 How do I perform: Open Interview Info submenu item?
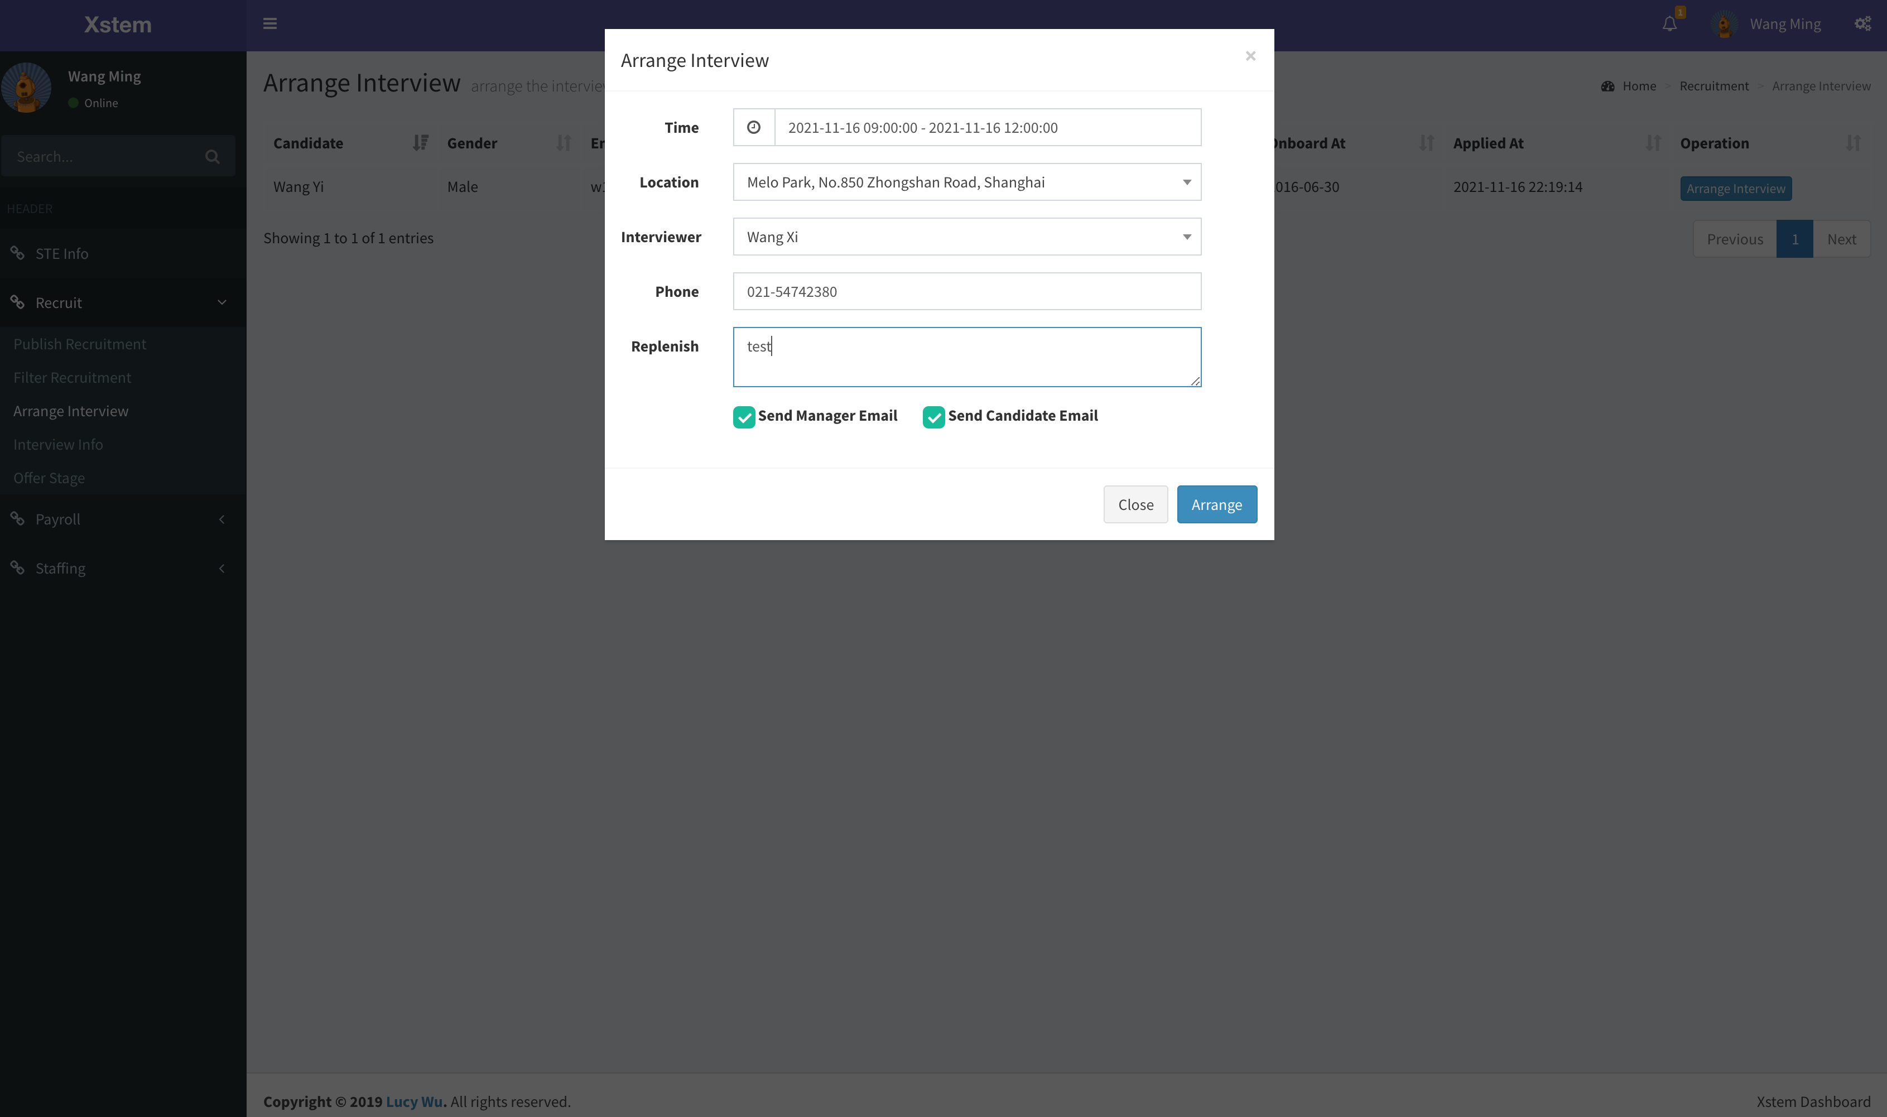(58, 445)
